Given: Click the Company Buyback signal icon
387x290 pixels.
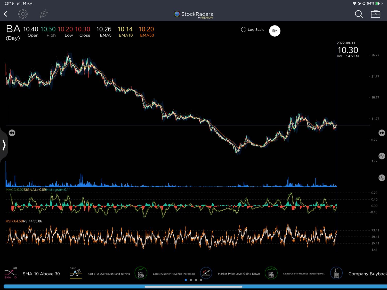Looking at the screenshot, I should click(x=336, y=273).
